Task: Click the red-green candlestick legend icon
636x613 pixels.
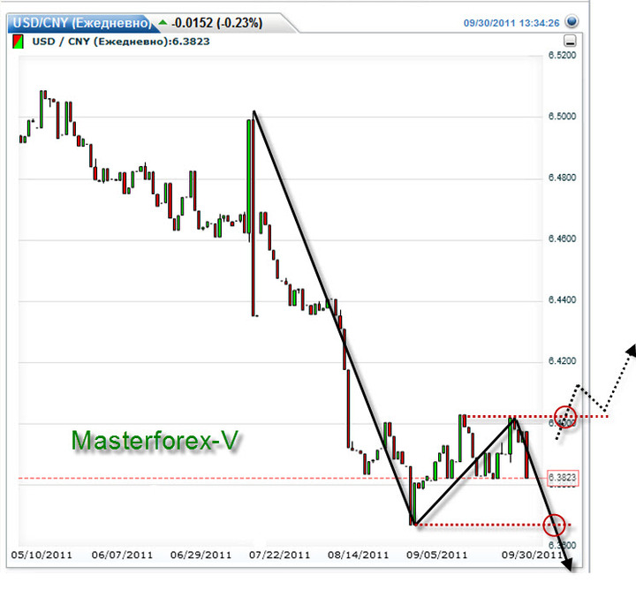Action: click(18, 42)
